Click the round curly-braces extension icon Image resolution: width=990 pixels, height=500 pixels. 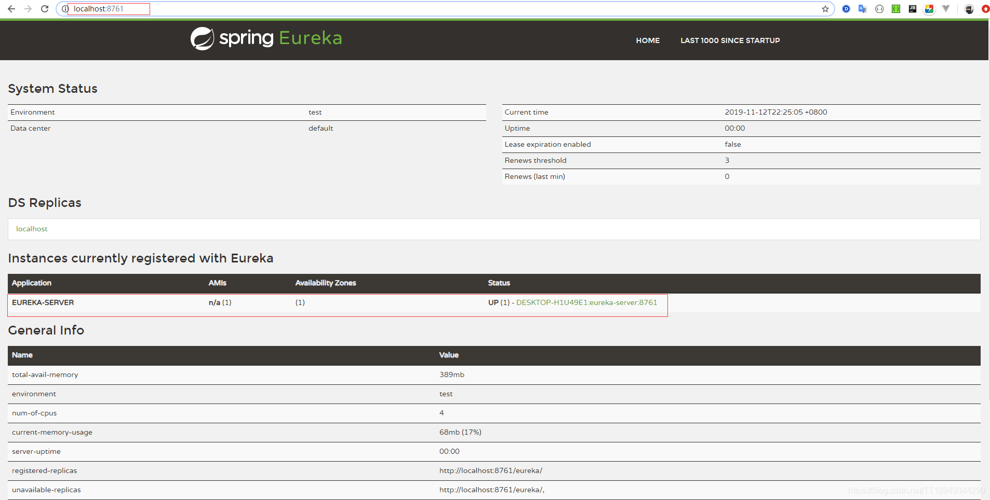pyautogui.click(x=879, y=9)
